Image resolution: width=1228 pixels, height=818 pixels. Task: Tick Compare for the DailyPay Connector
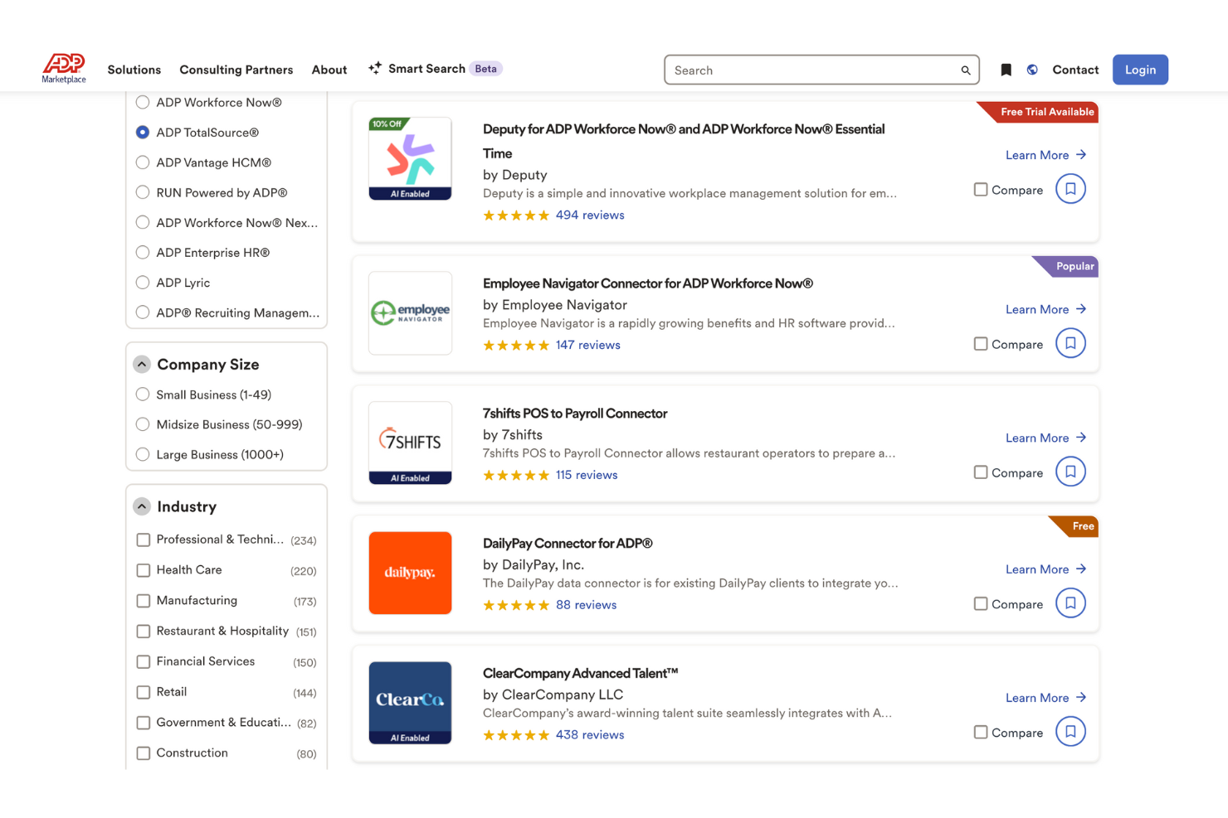point(981,604)
